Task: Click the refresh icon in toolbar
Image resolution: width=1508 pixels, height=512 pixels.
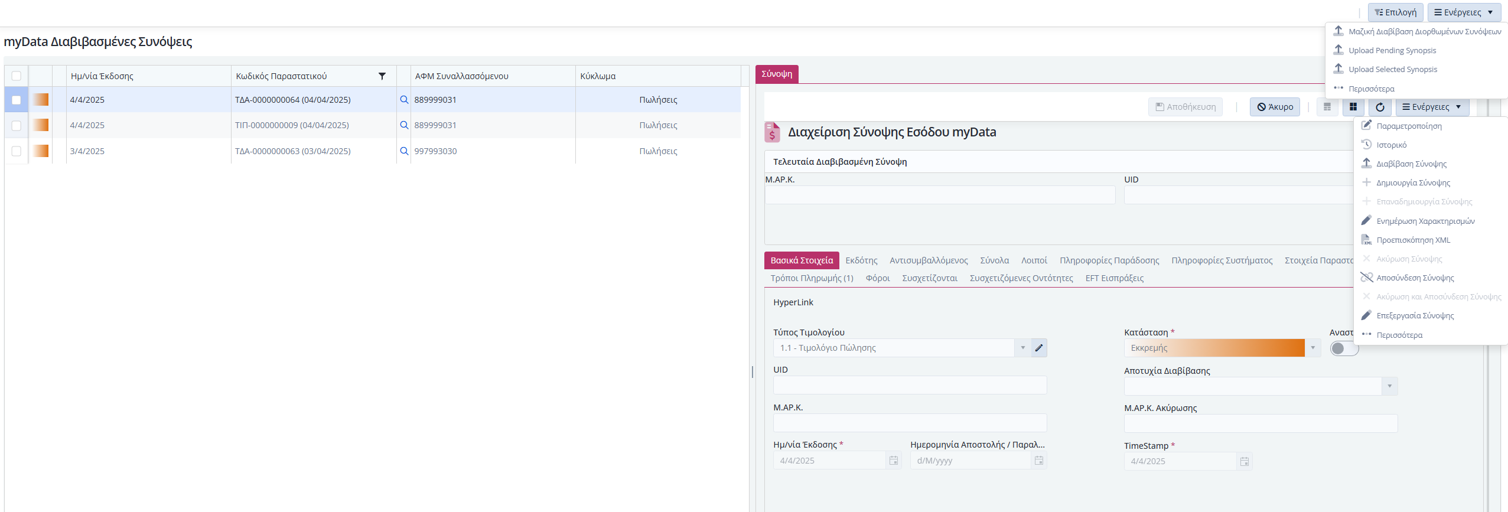Action: (x=1380, y=107)
